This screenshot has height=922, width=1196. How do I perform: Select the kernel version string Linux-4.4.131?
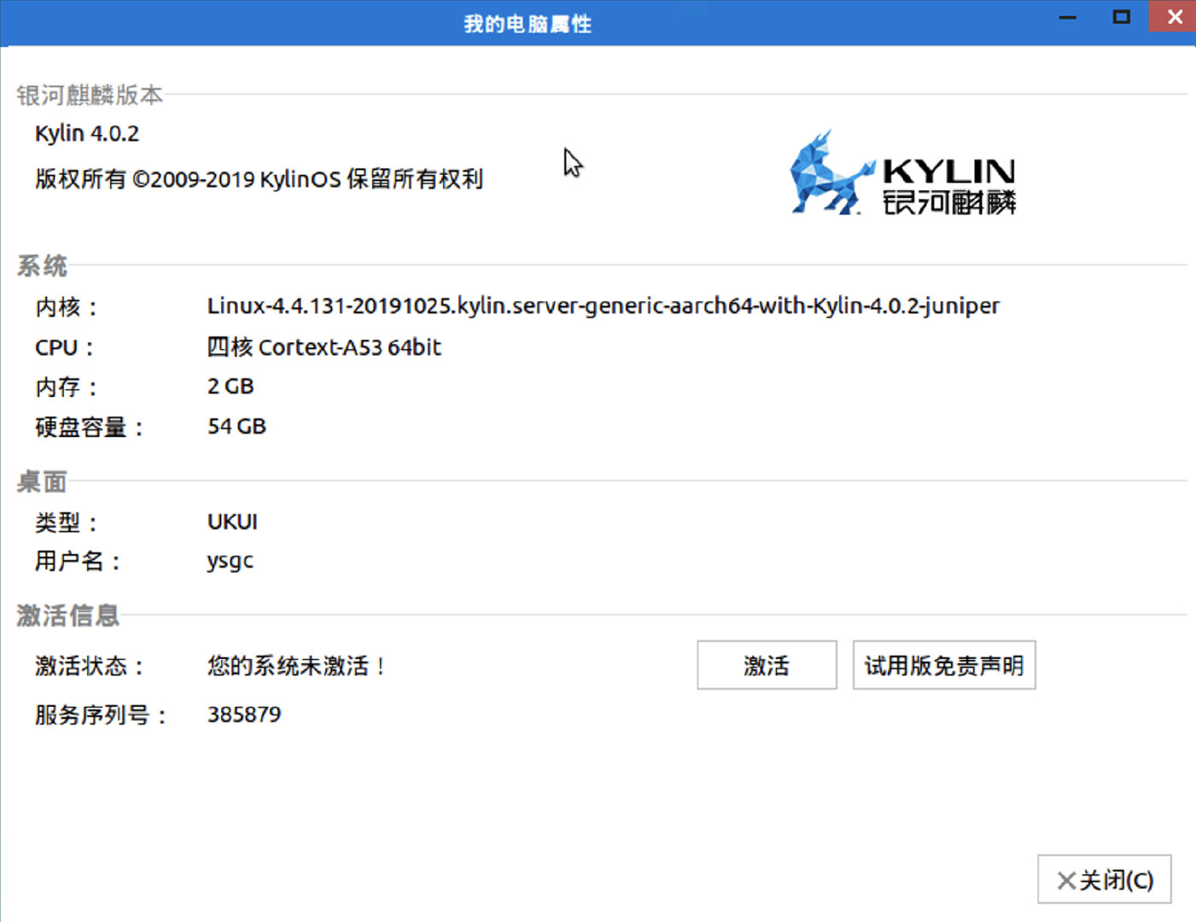click(603, 306)
